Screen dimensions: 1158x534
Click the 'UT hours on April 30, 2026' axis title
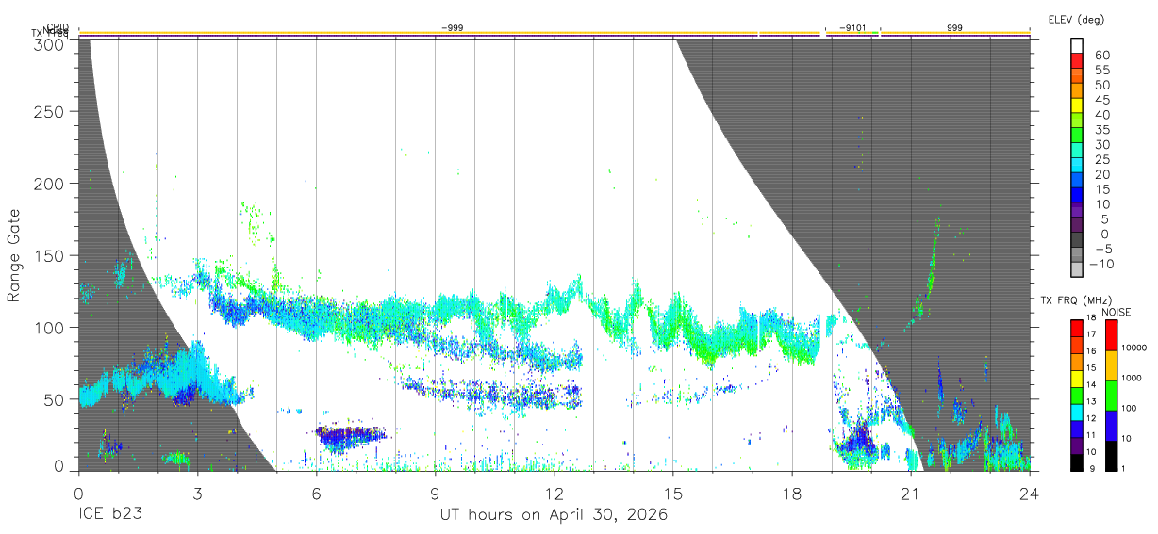554,515
